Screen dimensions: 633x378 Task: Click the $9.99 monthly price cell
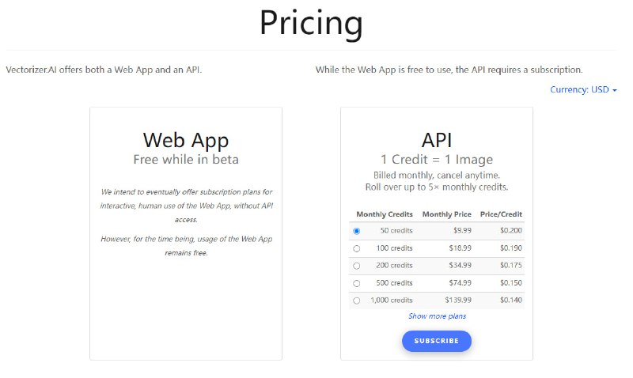point(461,231)
